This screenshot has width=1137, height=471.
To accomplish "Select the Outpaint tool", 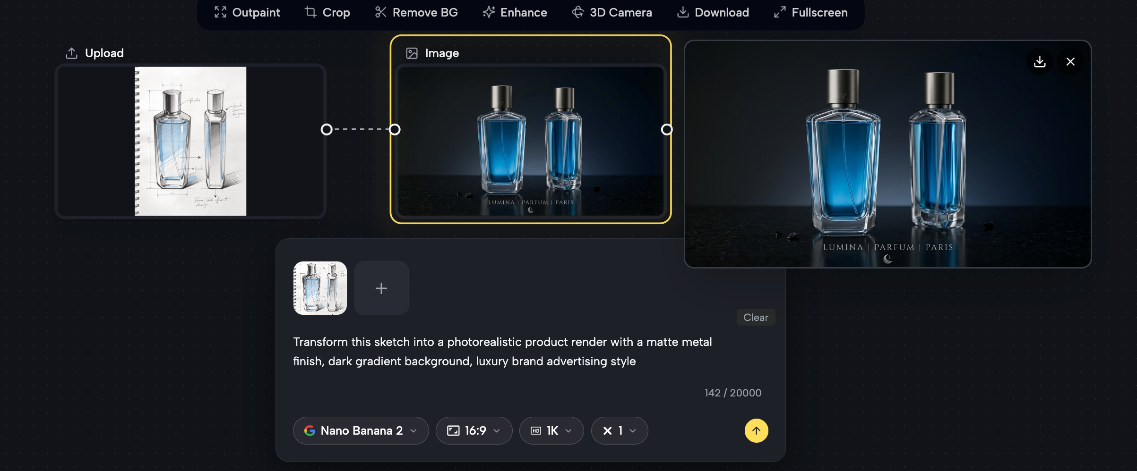I will pos(247,13).
